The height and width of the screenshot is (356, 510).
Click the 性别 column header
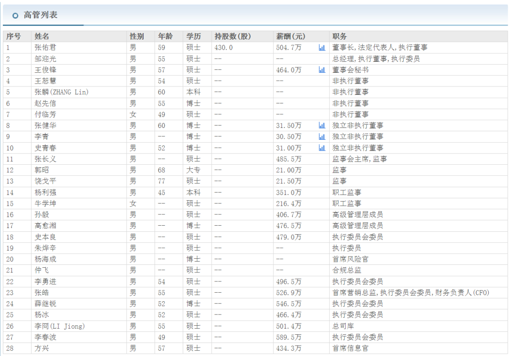point(136,36)
